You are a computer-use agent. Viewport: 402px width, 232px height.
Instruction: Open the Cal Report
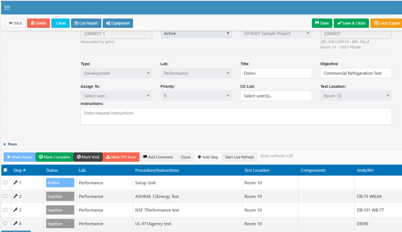(86, 23)
